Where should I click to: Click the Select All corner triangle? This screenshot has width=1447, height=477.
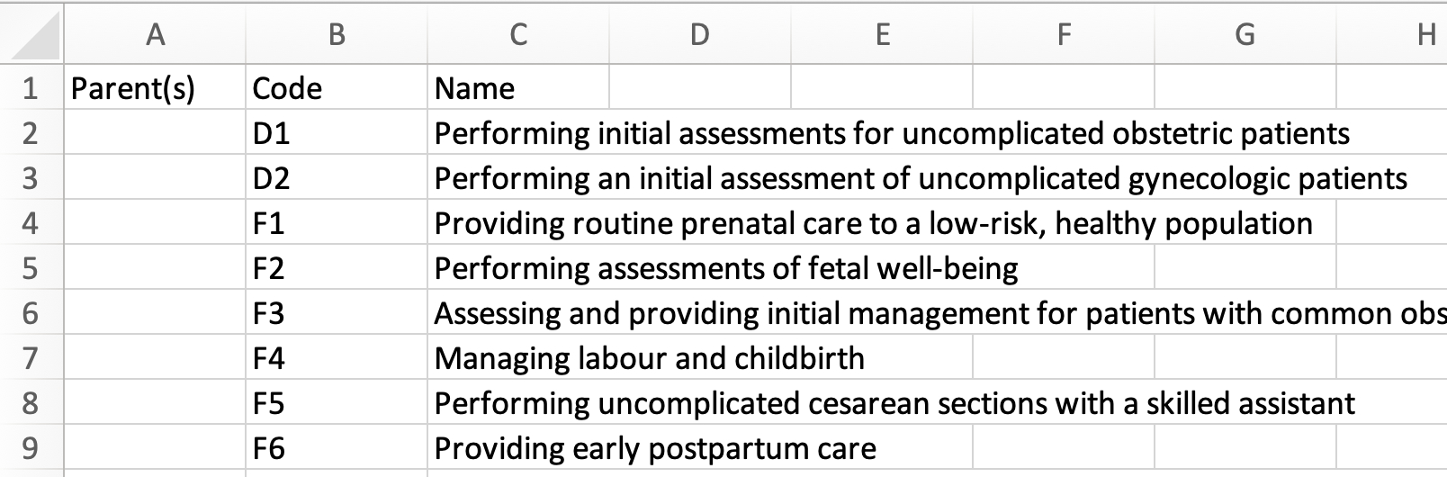pos(34,36)
